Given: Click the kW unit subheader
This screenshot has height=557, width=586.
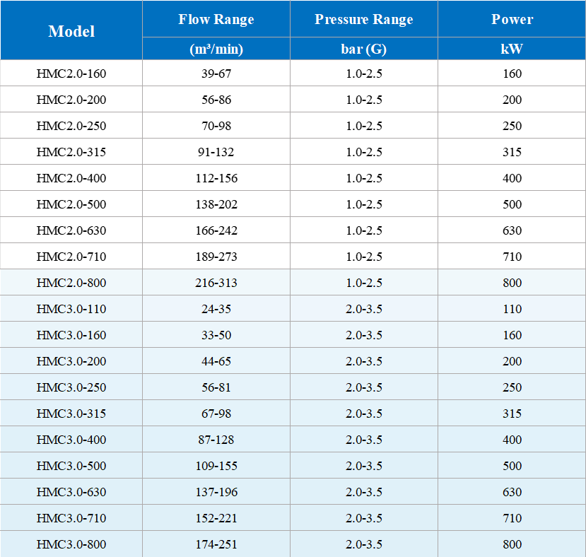Looking at the screenshot, I should pyautogui.click(x=512, y=49).
